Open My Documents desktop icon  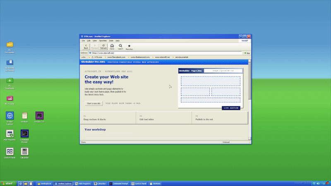pos(10,48)
